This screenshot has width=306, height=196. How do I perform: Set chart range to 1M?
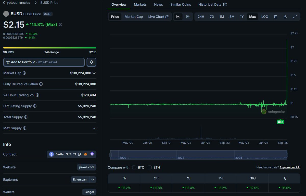(x=222, y=17)
